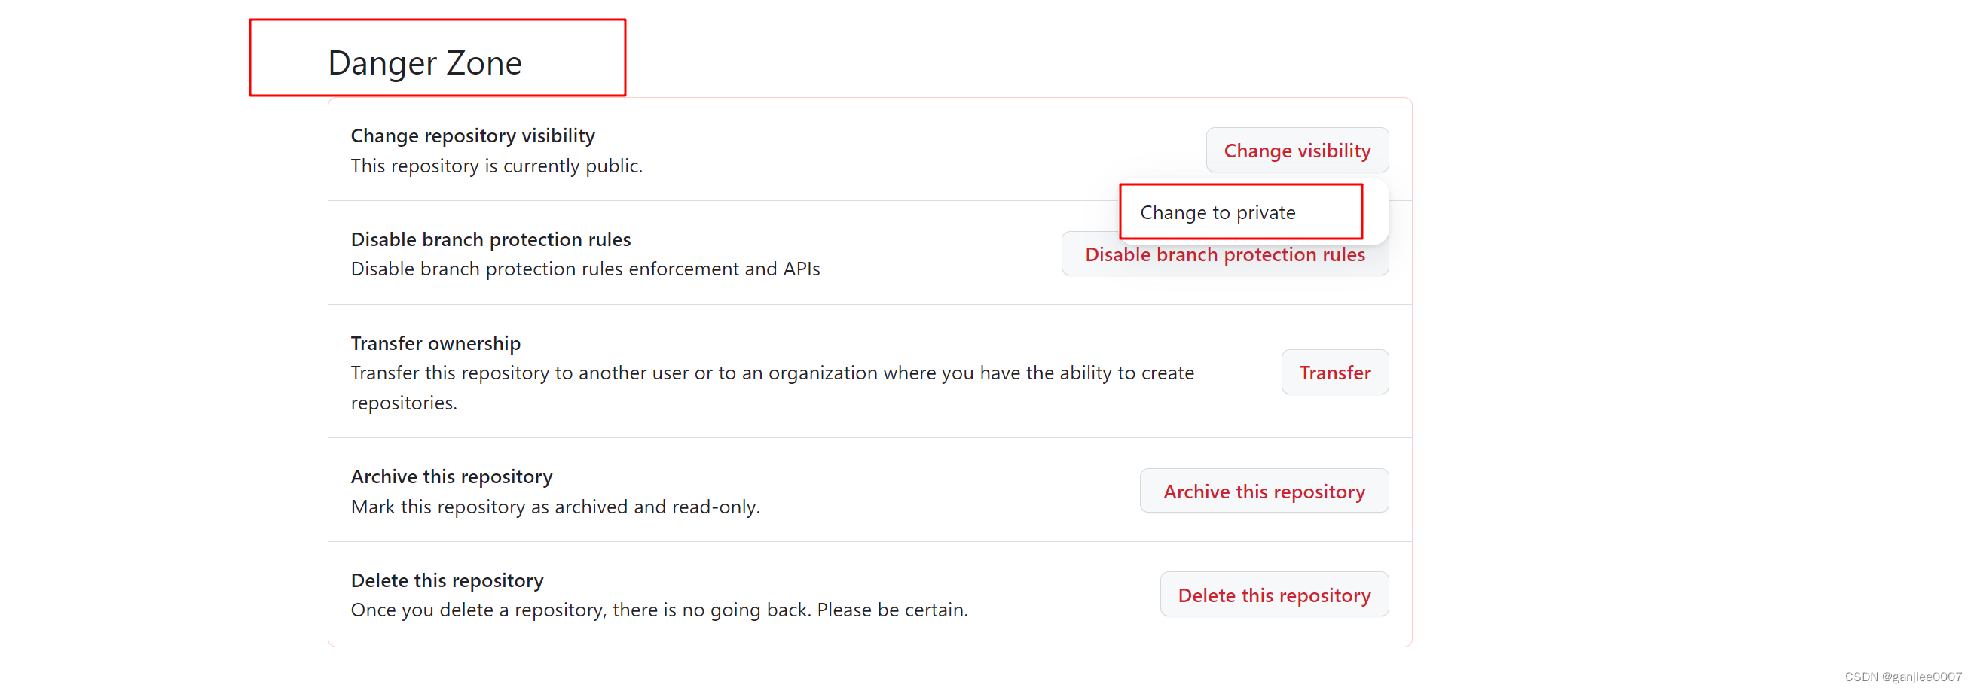Click the "Archive this repository" section title
Viewport: 1974px width, 691px height.
[451, 476]
